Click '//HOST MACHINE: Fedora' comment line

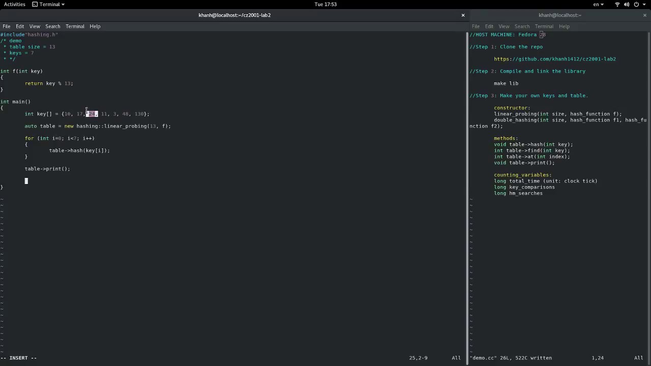tap(508, 35)
